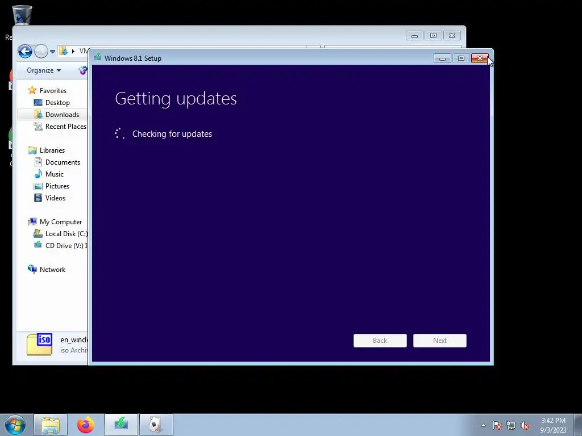Minimize the Windows 8.1 Setup window
Viewport: 582px width, 436px height.
click(x=442, y=58)
